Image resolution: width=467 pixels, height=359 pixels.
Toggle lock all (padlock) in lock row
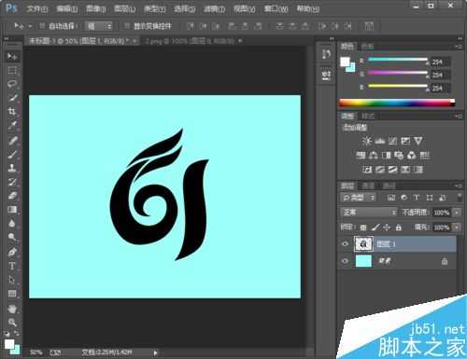click(398, 228)
